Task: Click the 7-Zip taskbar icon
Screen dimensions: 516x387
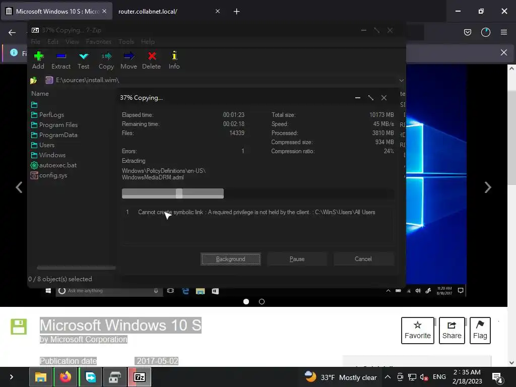Action: pos(140,377)
